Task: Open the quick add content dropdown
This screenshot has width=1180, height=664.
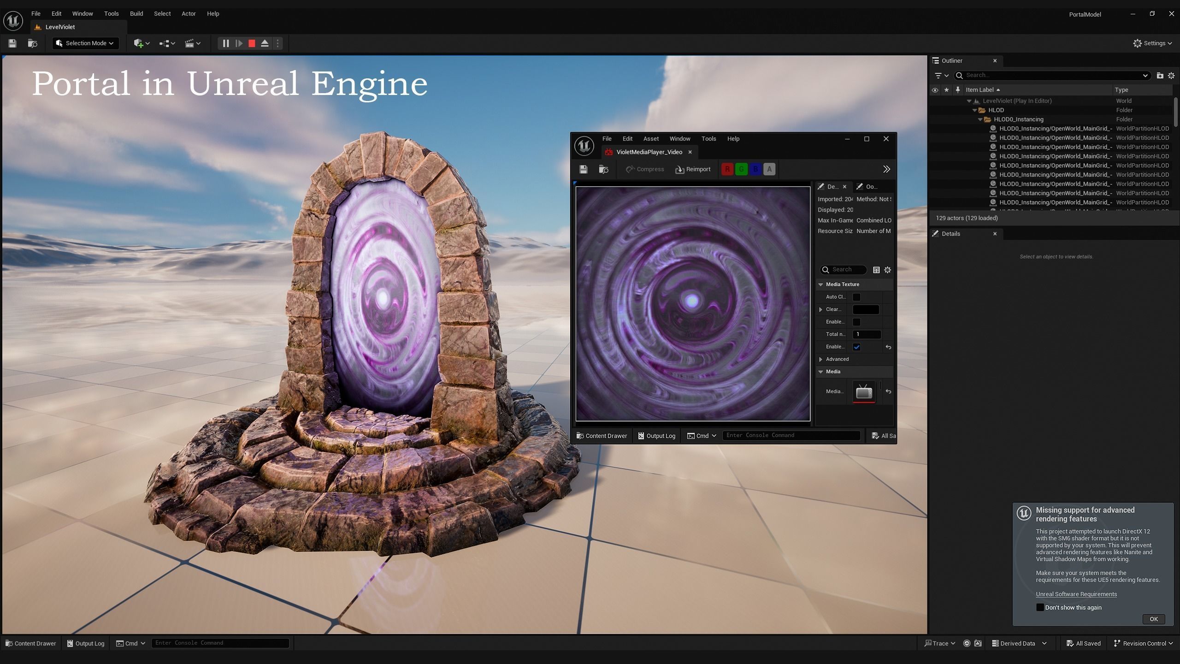Action: click(142, 43)
